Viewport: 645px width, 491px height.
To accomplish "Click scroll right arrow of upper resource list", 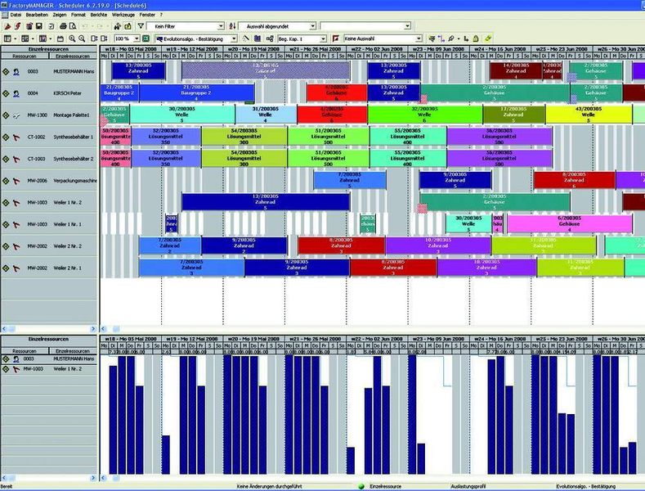I will click(x=92, y=329).
